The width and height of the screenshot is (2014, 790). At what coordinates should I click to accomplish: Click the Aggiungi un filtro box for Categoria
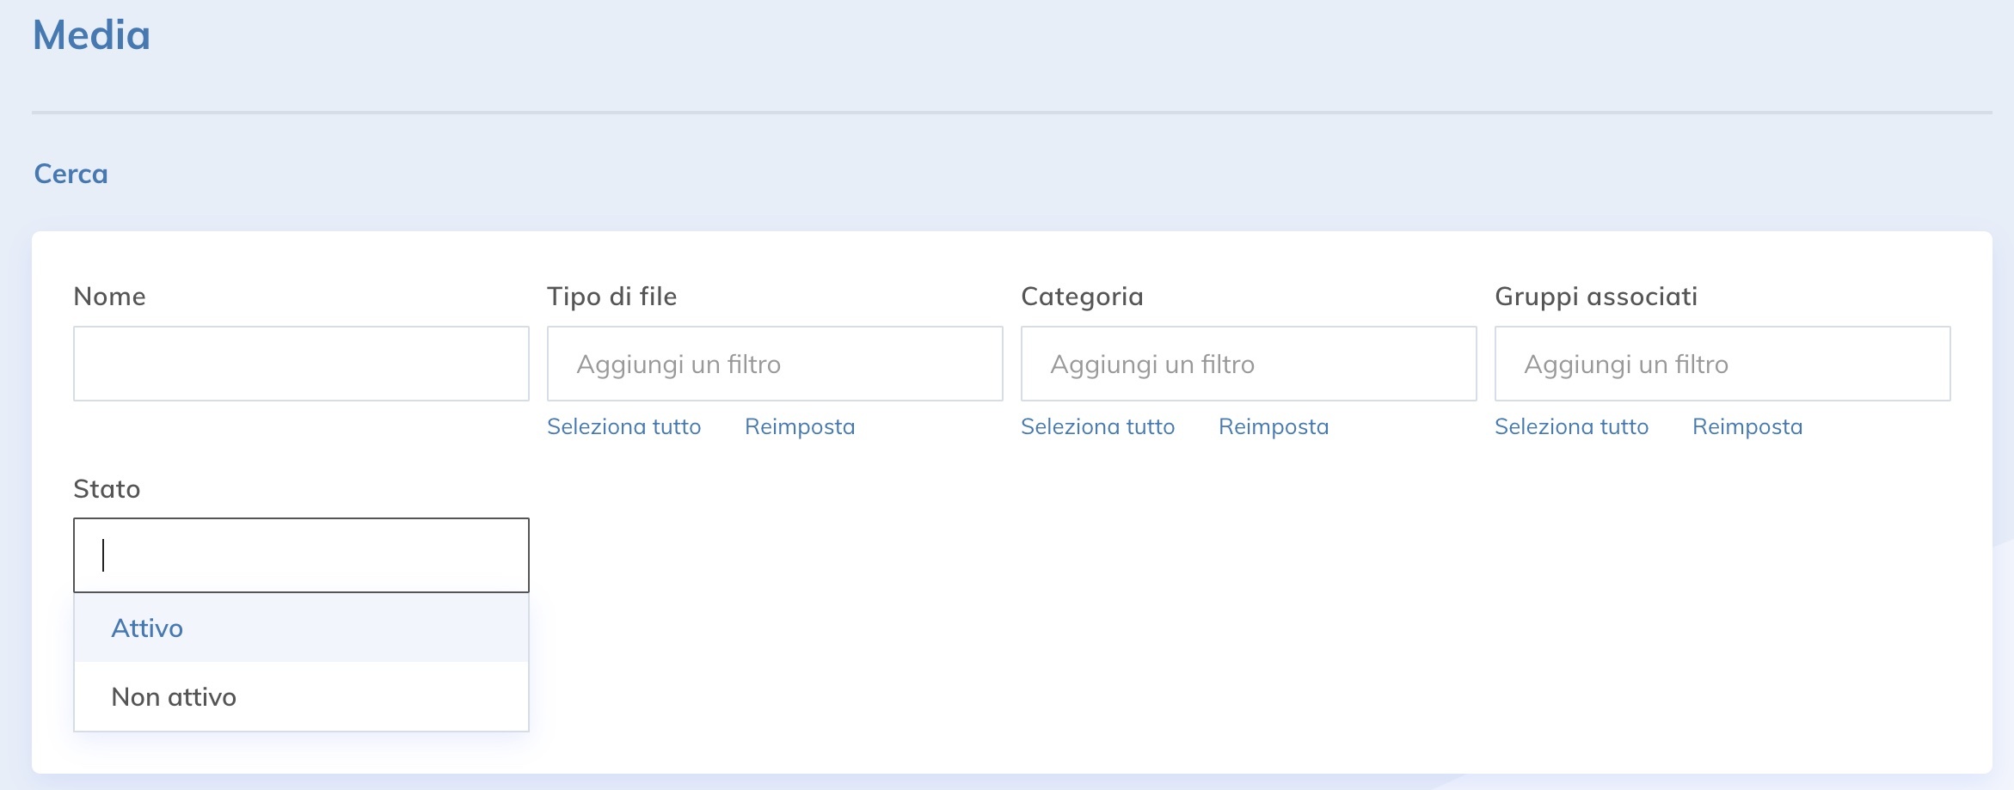1248,363
